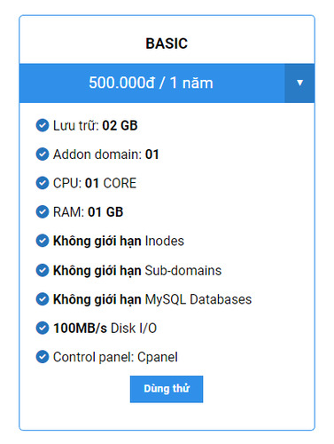Click the BASIC plan title
This screenshot has width=334, height=444.
(167, 44)
